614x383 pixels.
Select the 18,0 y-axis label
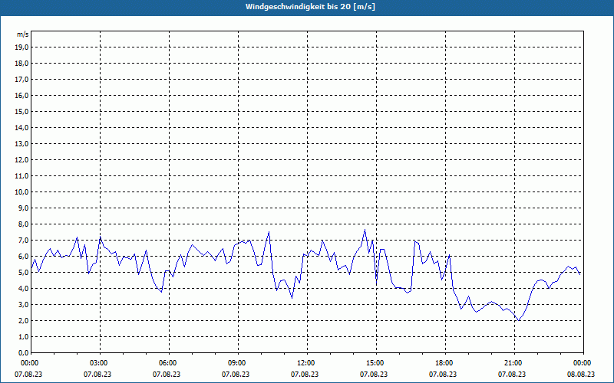(22, 64)
